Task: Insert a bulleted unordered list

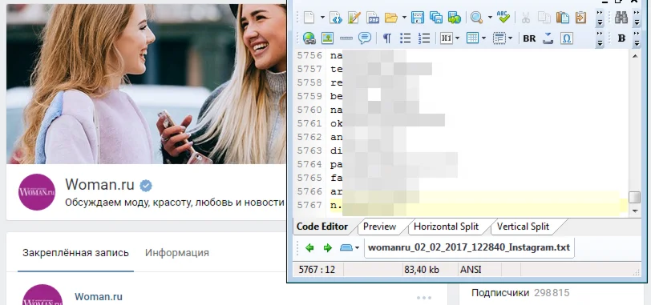Action: click(x=405, y=38)
